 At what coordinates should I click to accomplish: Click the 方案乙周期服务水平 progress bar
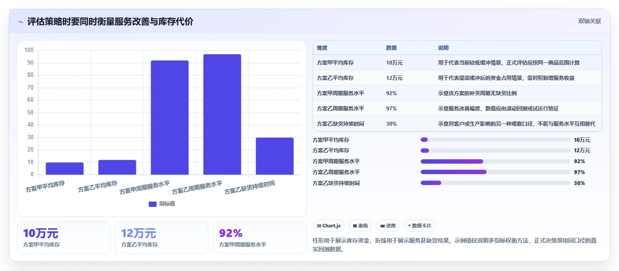click(x=495, y=172)
